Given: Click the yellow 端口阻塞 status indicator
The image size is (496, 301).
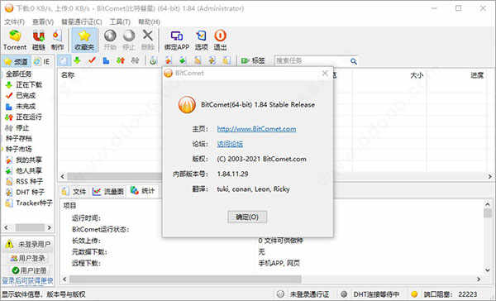Looking at the screenshot, I should [414, 294].
